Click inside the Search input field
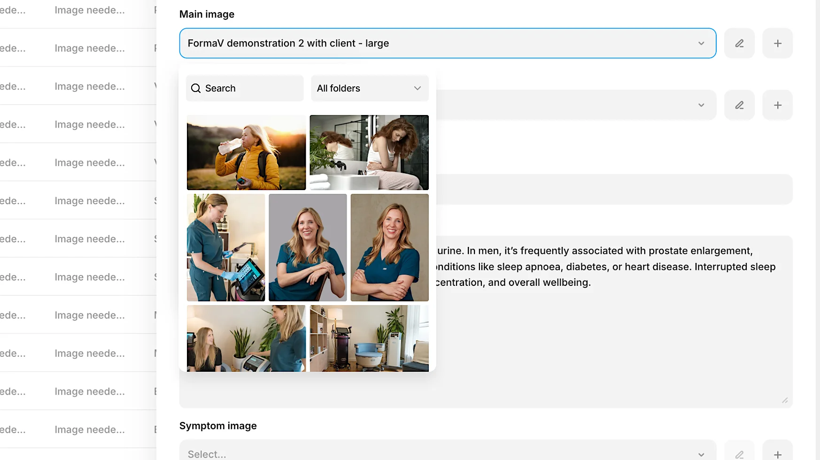Screen dimensions: 820x460 (244, 88)
